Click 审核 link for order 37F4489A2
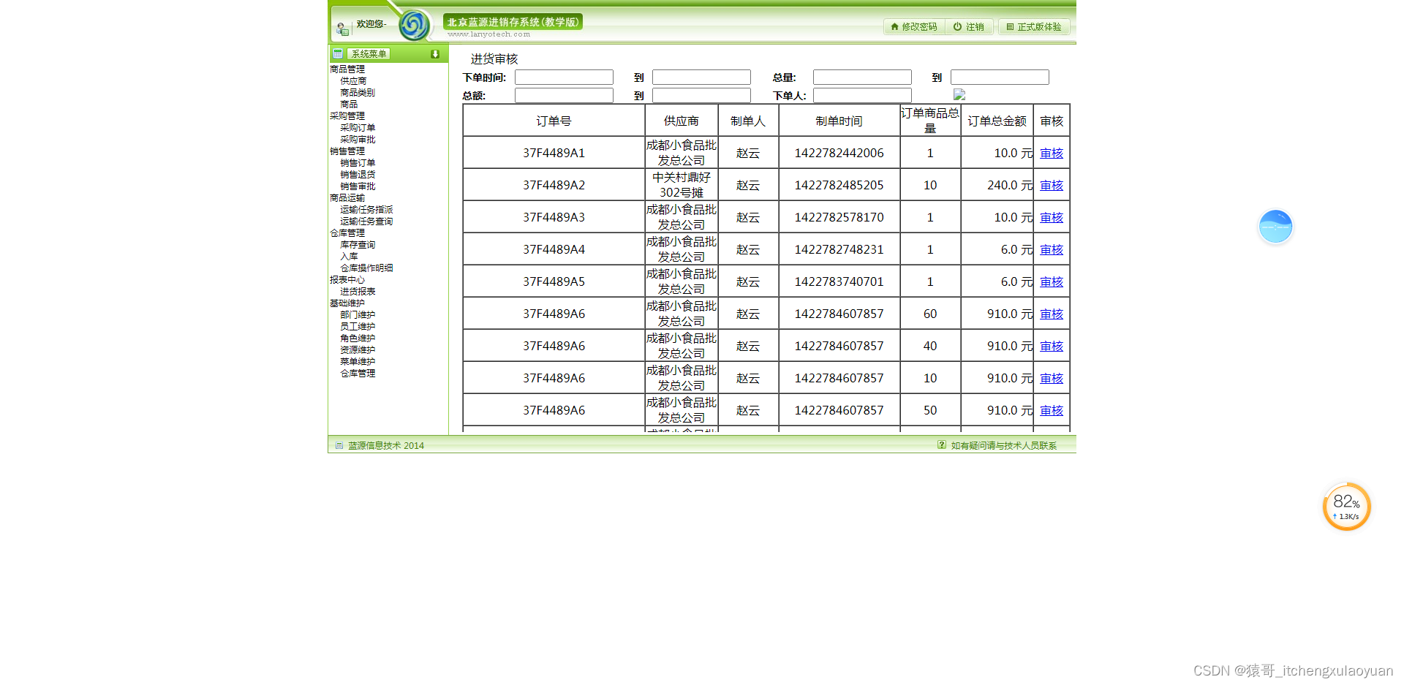 (1052, 185)
